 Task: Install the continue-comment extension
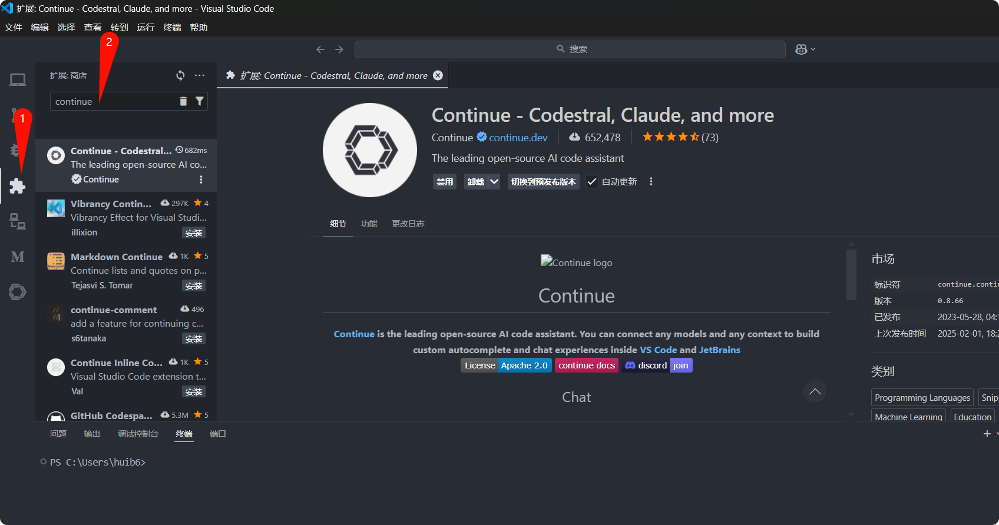coord(194,339)
